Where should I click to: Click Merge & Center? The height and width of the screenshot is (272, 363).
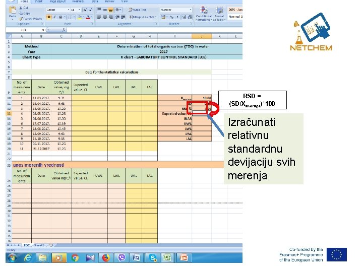(x=143, y=17)
